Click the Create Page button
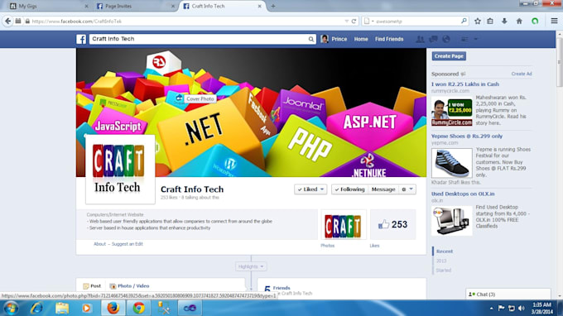 449,56
